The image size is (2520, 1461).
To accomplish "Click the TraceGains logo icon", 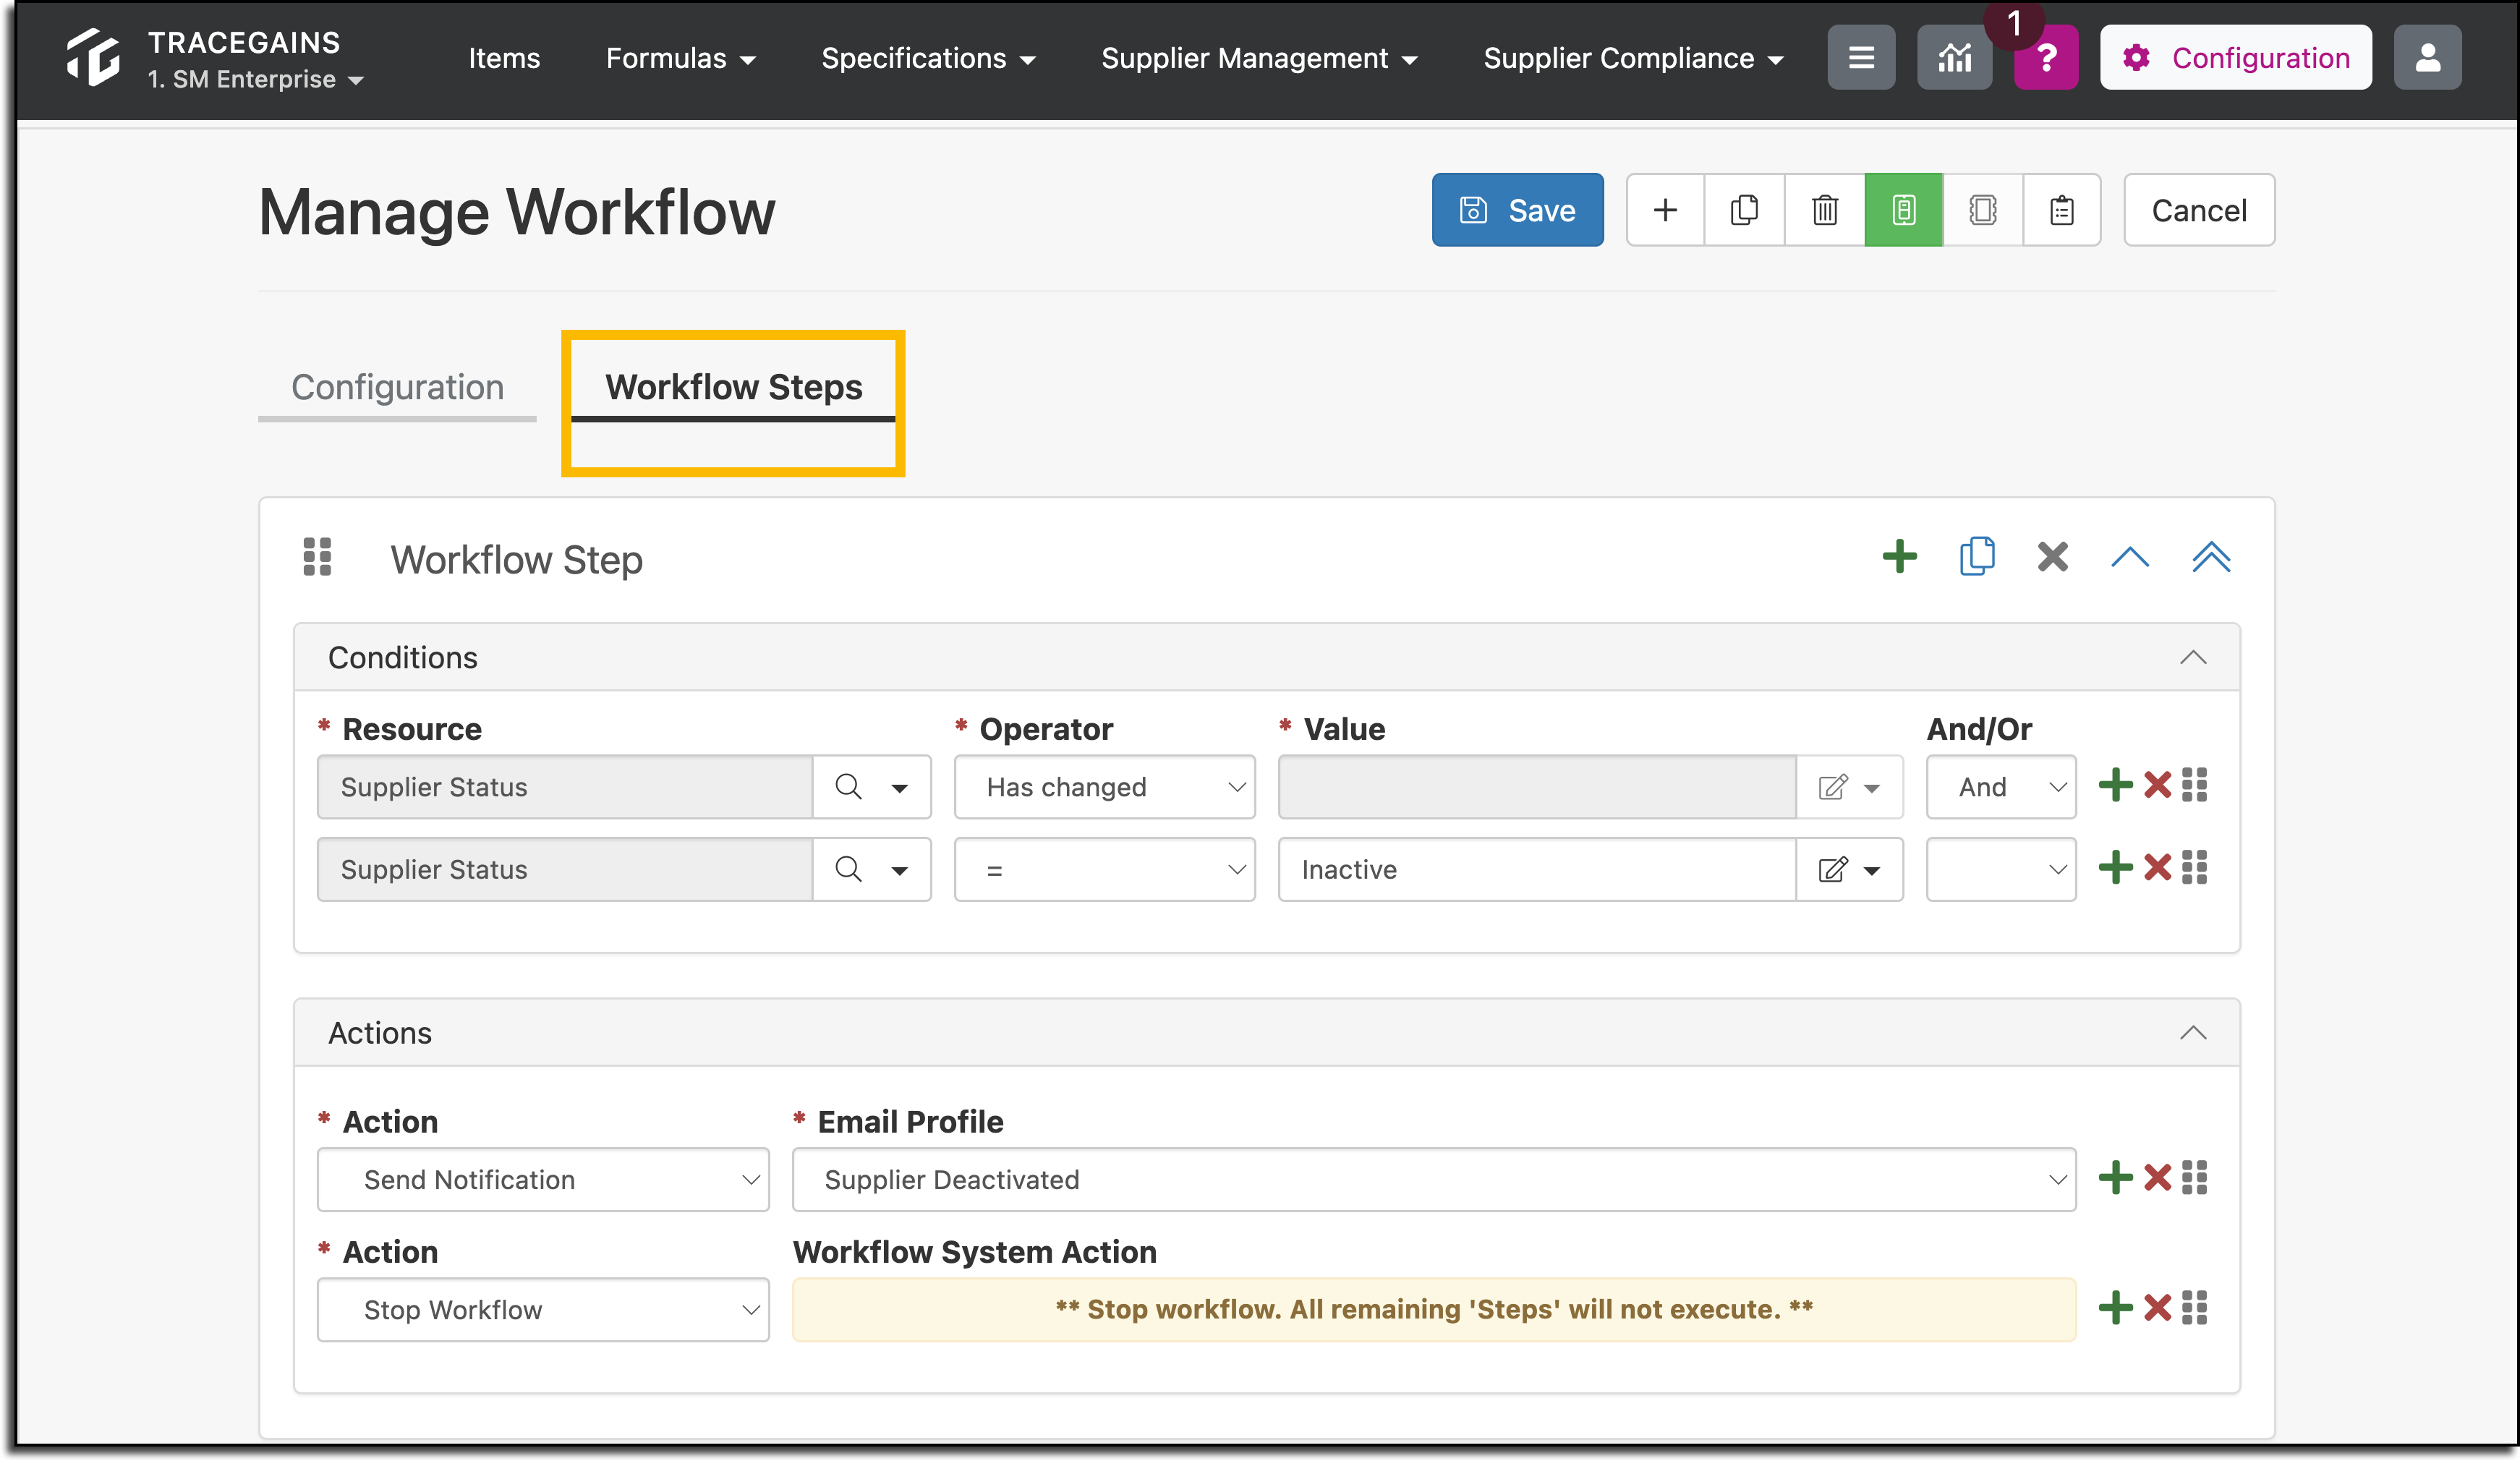I will (x=93, y=57).
